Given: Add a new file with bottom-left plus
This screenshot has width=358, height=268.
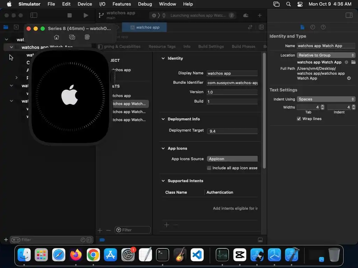Looking at the screenshot, I should pos(6,240).
